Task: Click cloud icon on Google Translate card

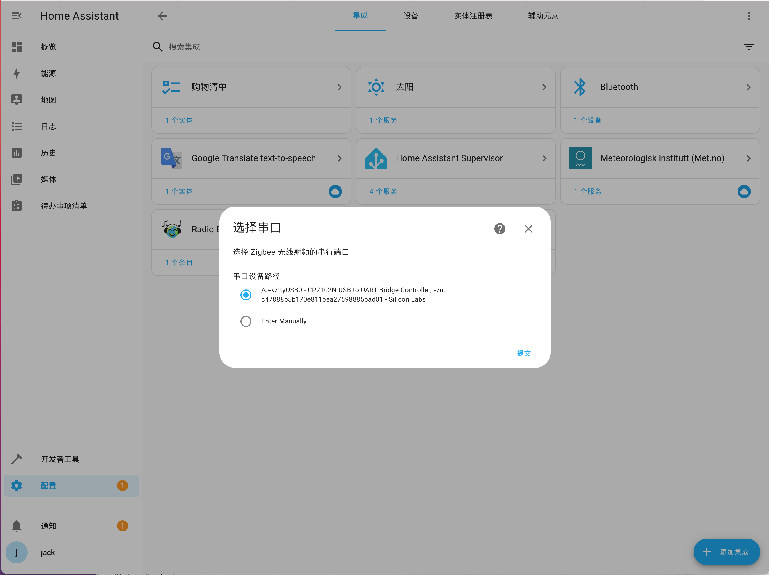Action: coord(335,191)
